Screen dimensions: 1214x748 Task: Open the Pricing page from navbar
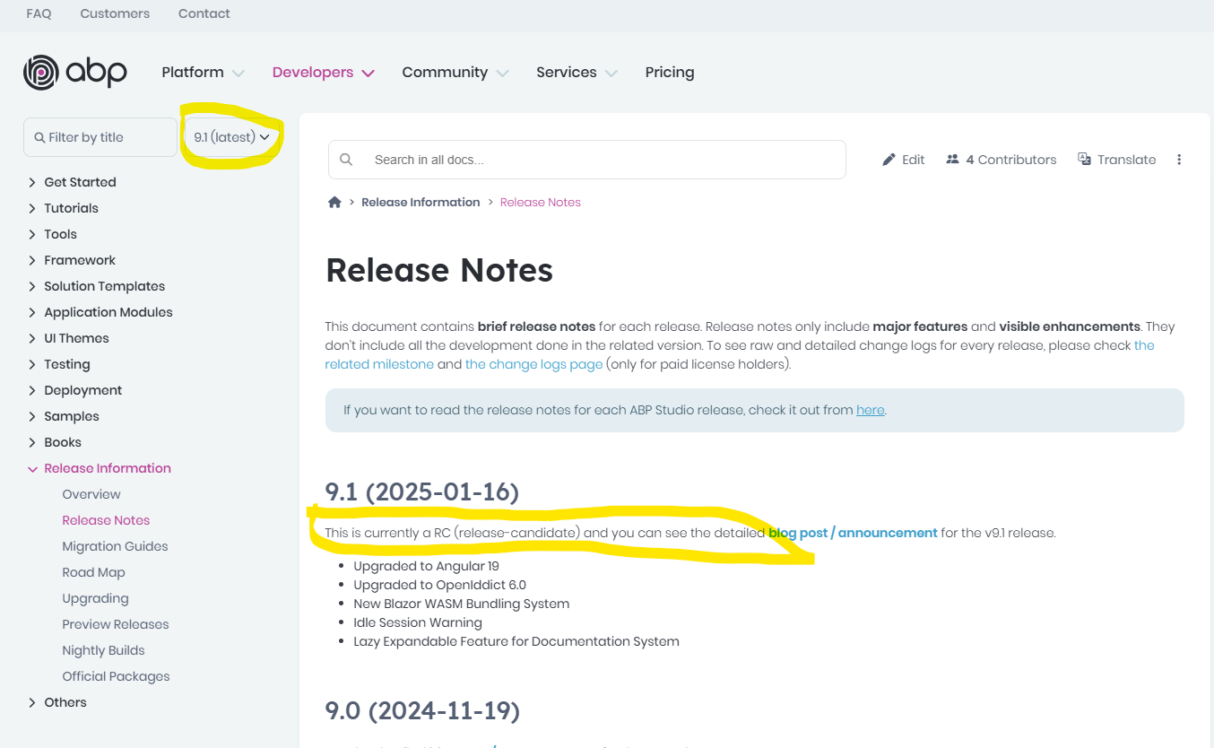(x=670, y=73)
